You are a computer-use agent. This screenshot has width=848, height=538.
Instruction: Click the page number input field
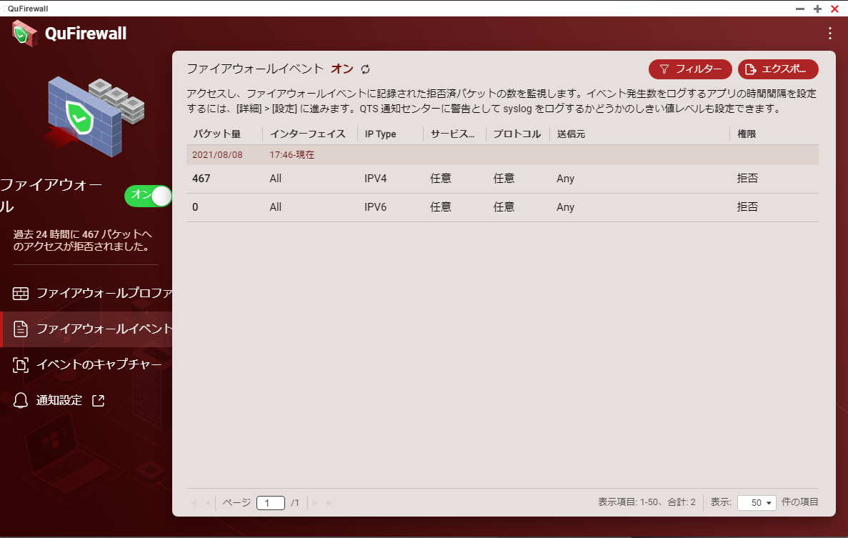tap(271, 503)
